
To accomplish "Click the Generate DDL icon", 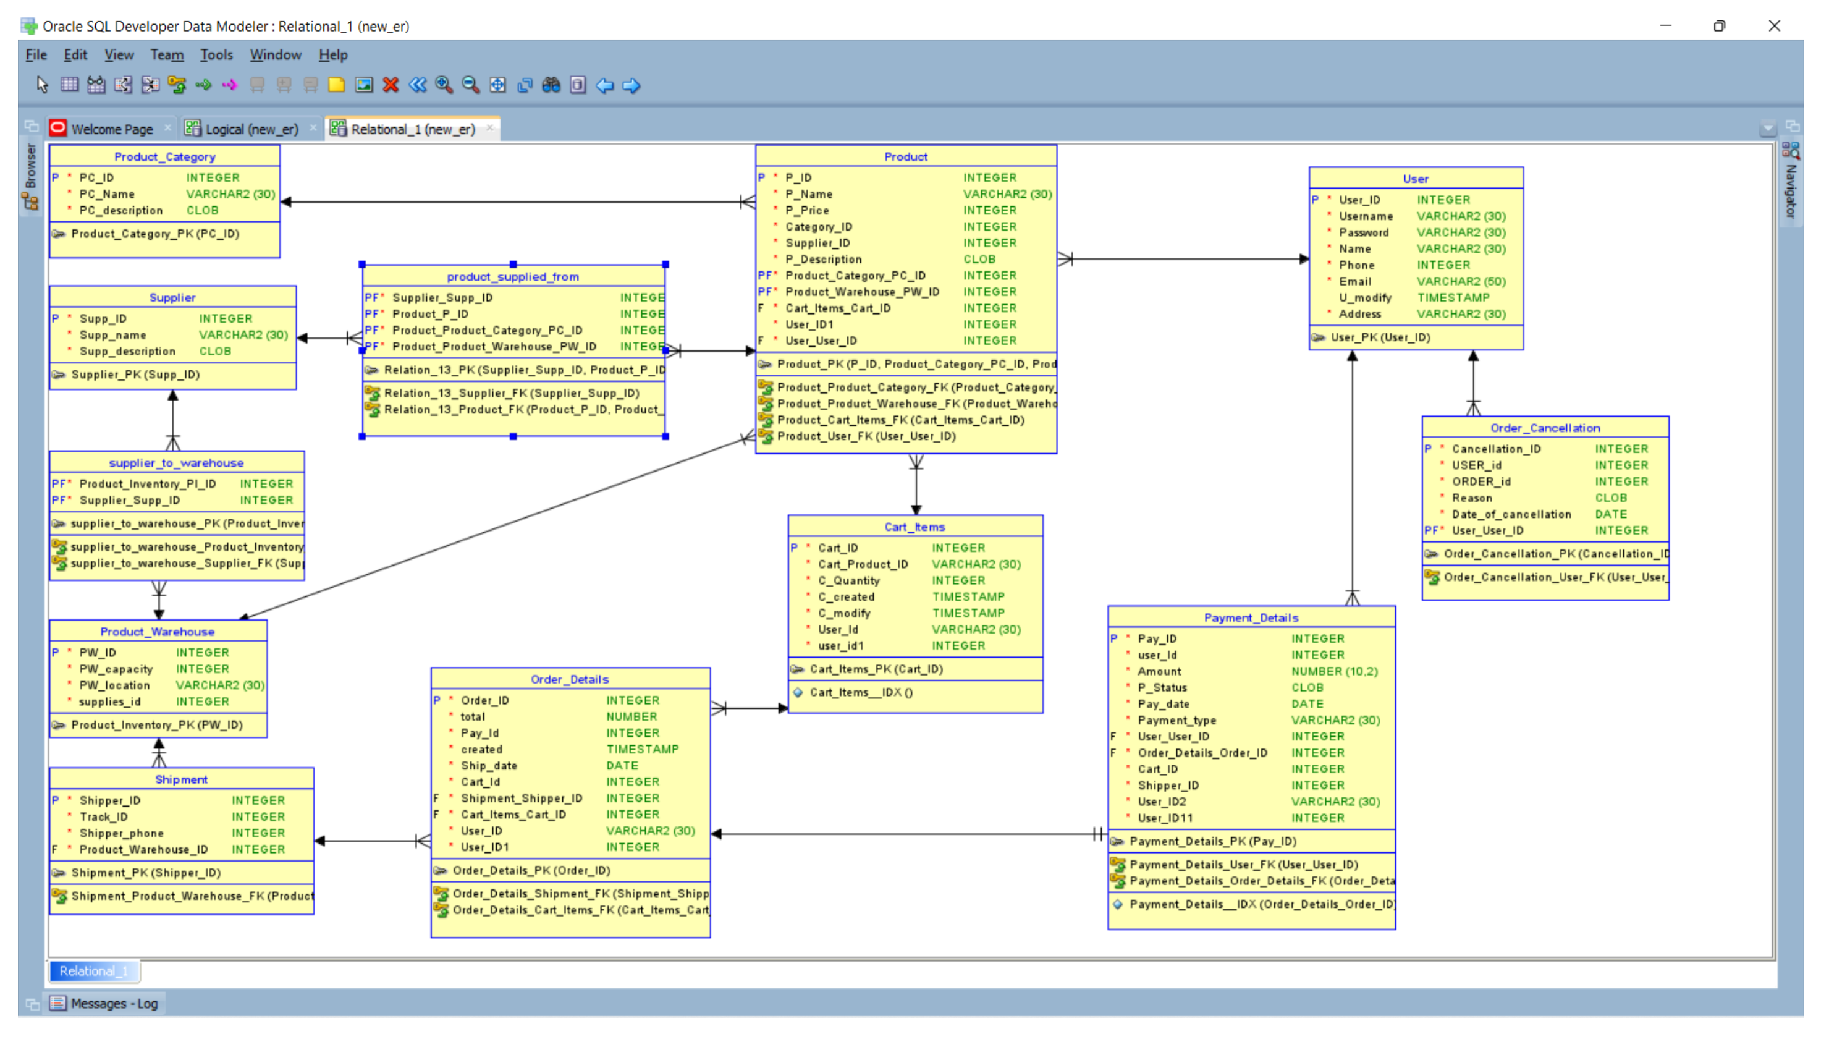I will (x=579, y=85).
